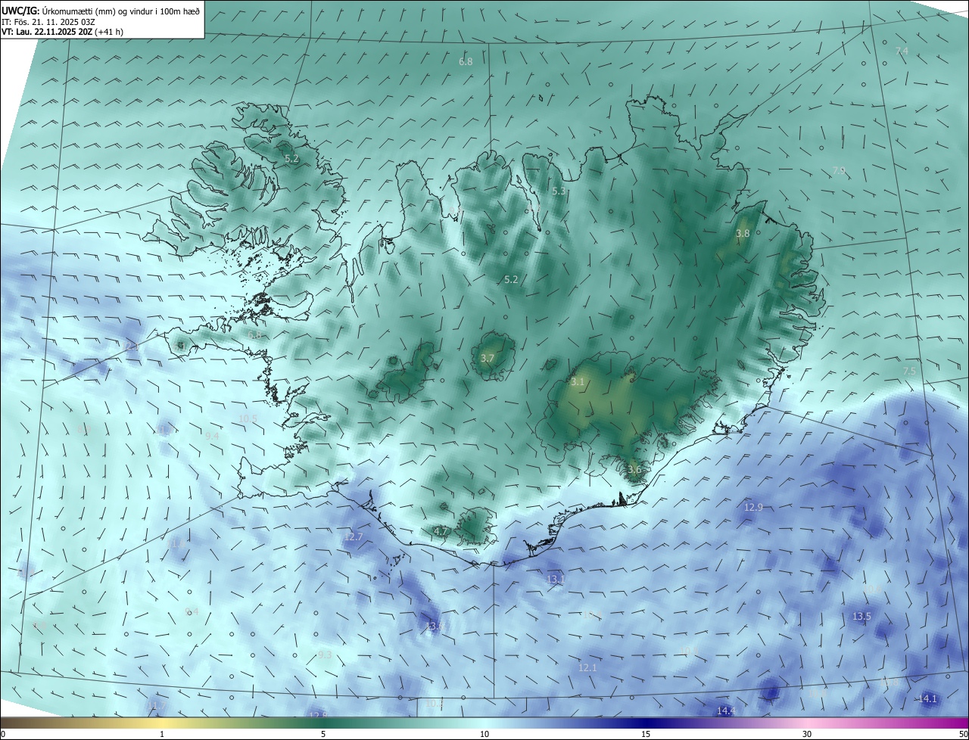Image resolution: width=969 pixels, height=740 pixels.
Task: Click the 5.2 value in north-central Iceland
Action: click(x=511, y=279)
